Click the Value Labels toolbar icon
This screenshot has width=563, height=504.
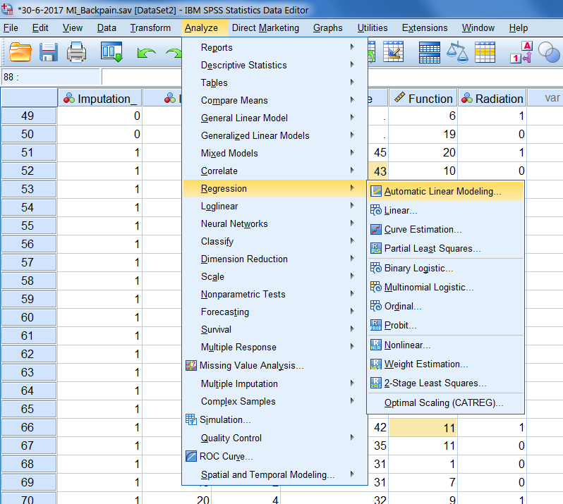(521, 52)
